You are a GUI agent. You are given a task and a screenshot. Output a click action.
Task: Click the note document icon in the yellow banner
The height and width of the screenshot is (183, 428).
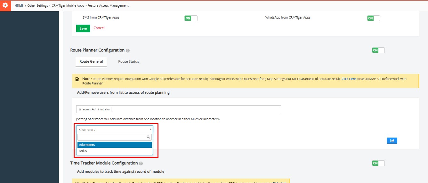(77, 79)
